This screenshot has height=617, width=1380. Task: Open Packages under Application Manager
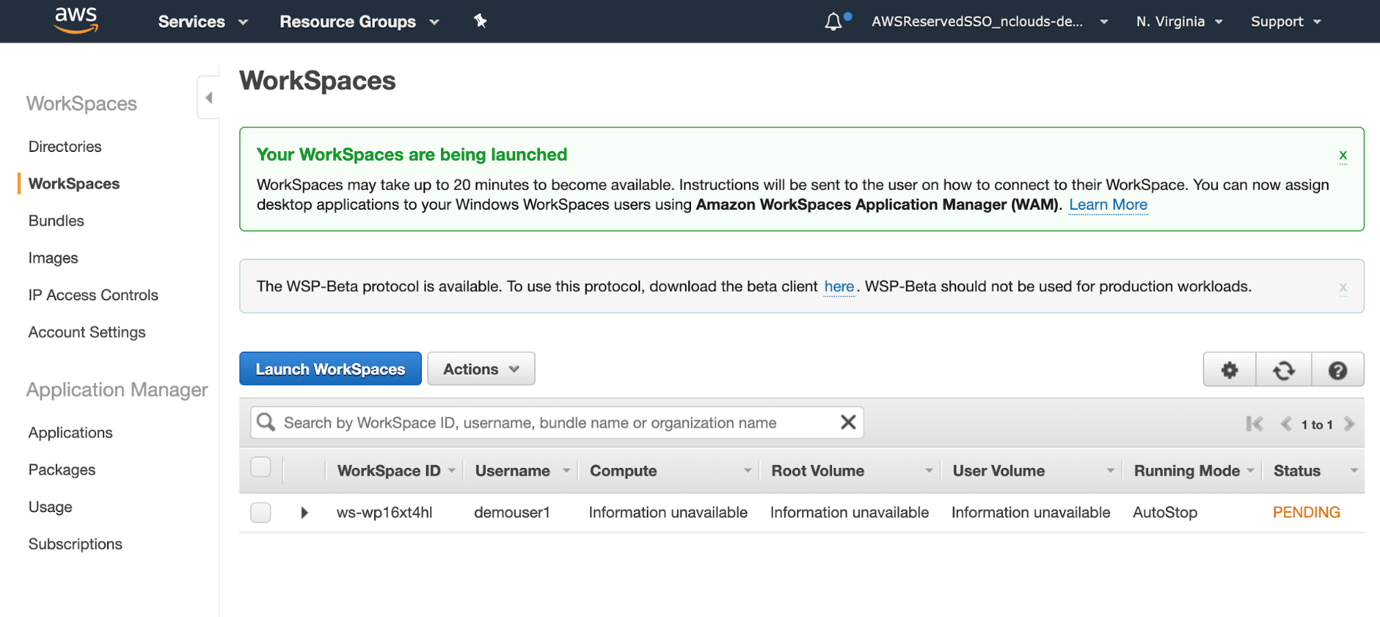[x=62, y=470]
